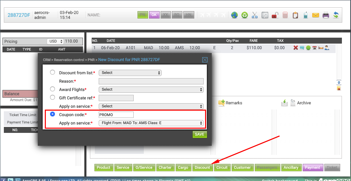Click the SAVE button in dialog

tap(200, 134)
